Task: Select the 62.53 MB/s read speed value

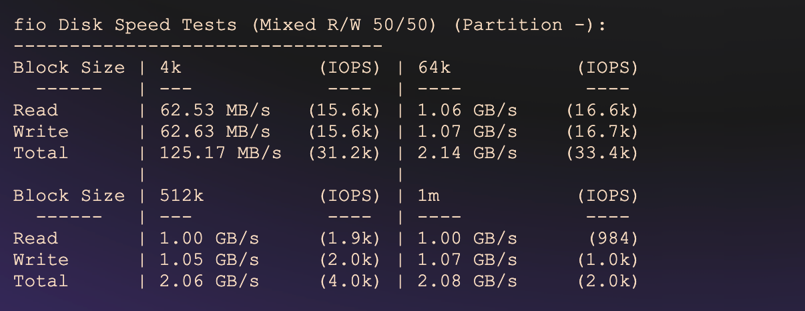Action: point(215,110)
